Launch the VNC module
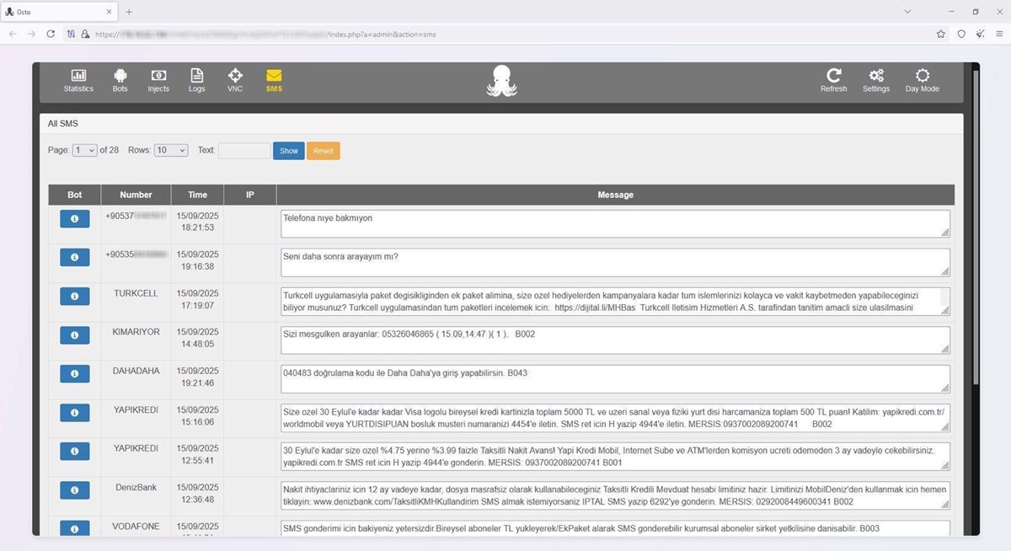This screenshot has width=1011, height=551. (x=235, y=80)
